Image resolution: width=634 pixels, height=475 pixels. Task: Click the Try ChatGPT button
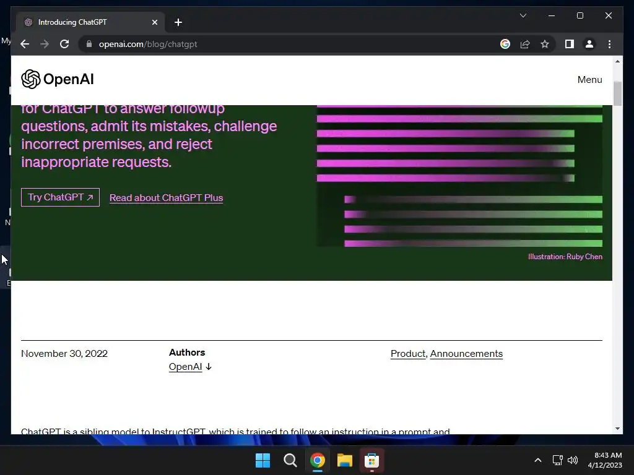tap(60, 197)
